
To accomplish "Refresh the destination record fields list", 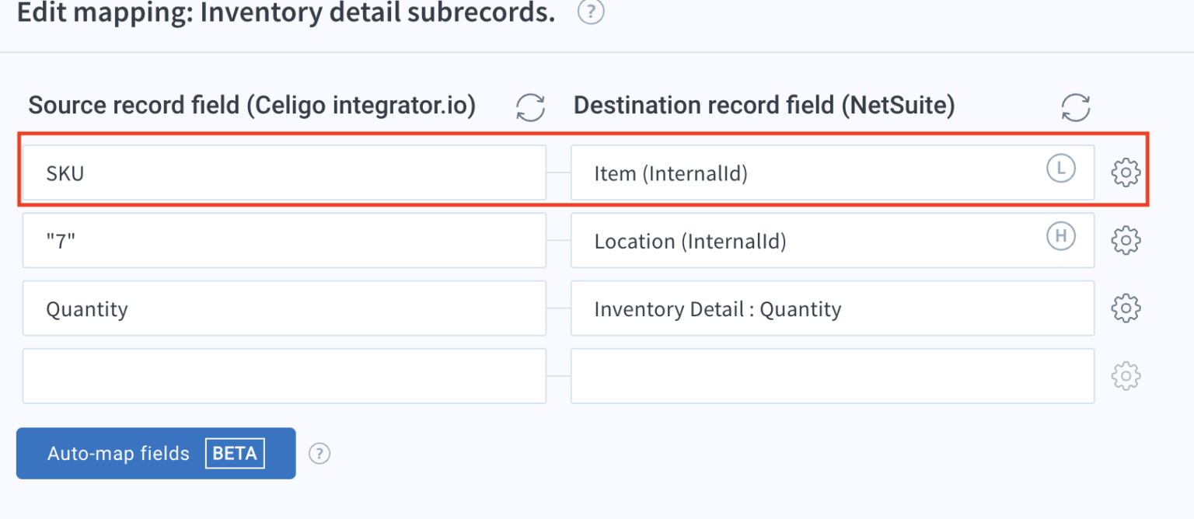I will tap(1076, 108).
